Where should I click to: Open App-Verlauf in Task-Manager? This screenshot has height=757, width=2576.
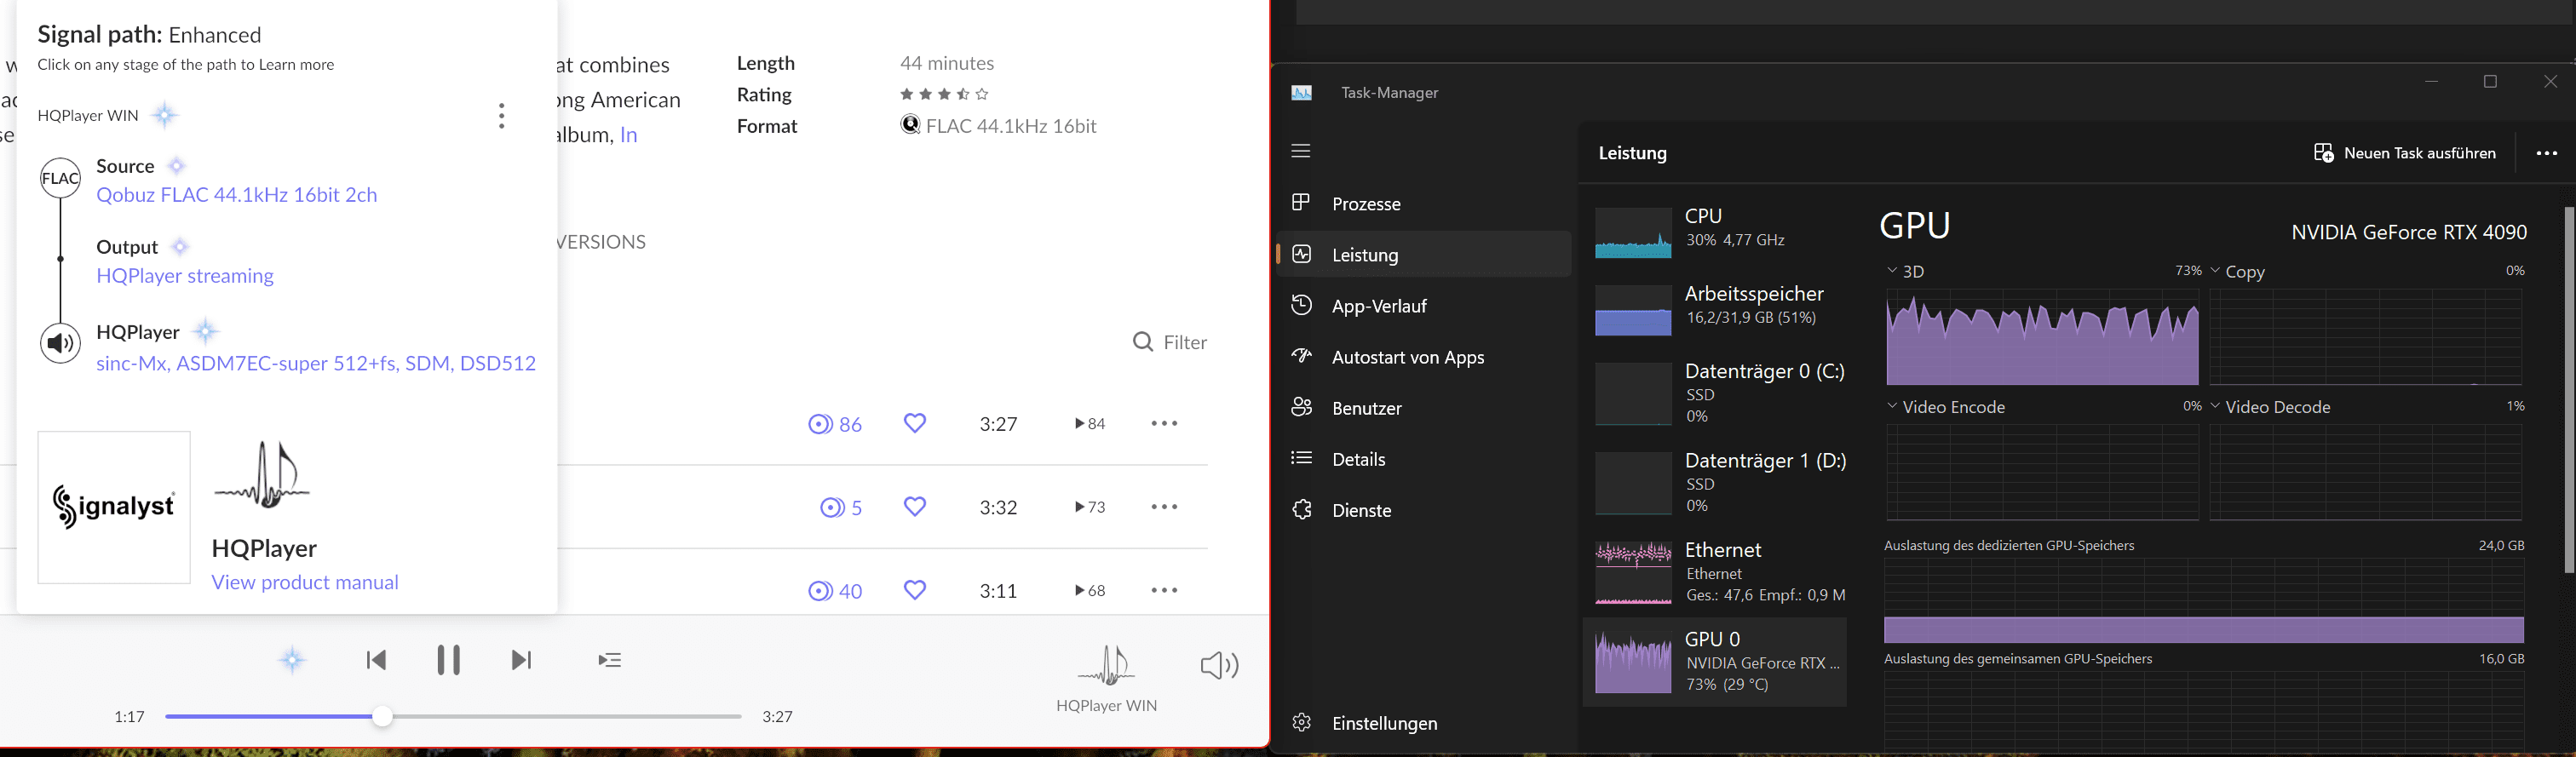1424,306
